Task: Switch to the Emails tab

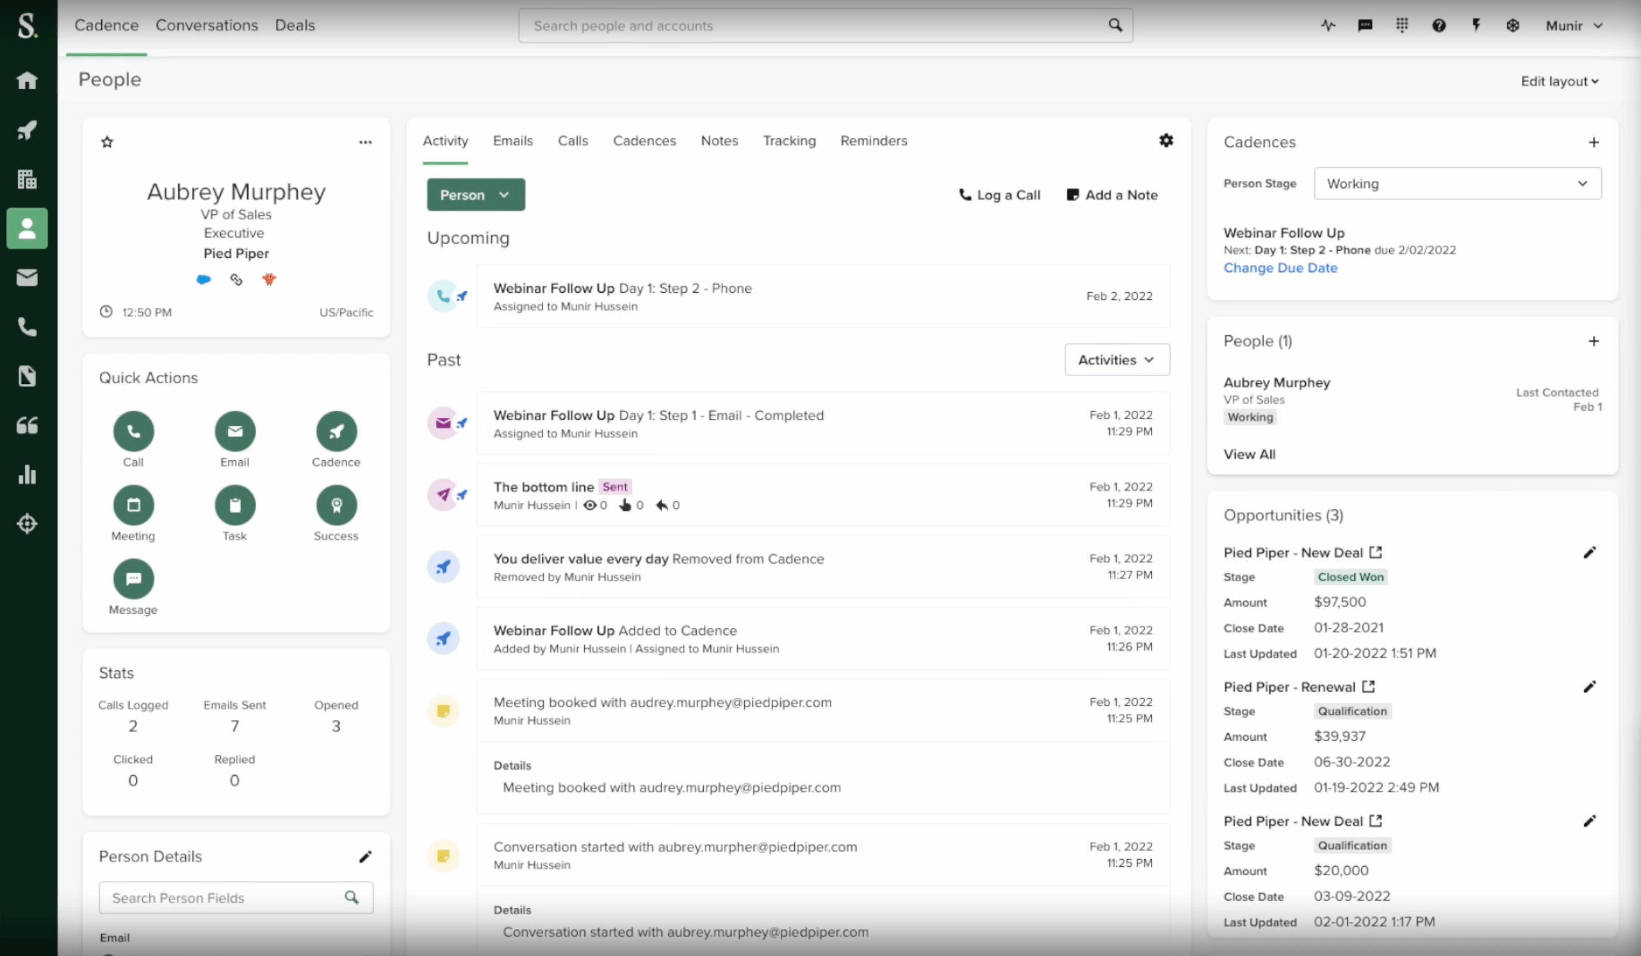Action: 513,140
